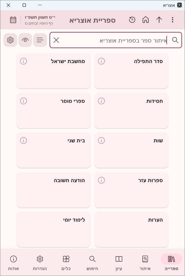The height and width of the screenshot is (276, 185).
Task: Open the daily calendar icon
Action: pyautogui.click(x=13, y=20)
